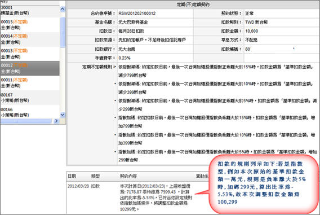Click the 類型 column header
Image resolution: width=320 pixels, height=215 pixels.
tap(95, 176)
